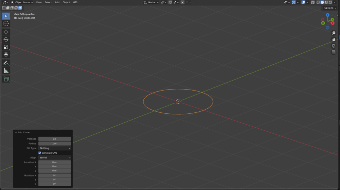Image resolution: width=340 pixels, height=190 pixels.
Task: Select the Transform tool
Action: click(6, 54)
